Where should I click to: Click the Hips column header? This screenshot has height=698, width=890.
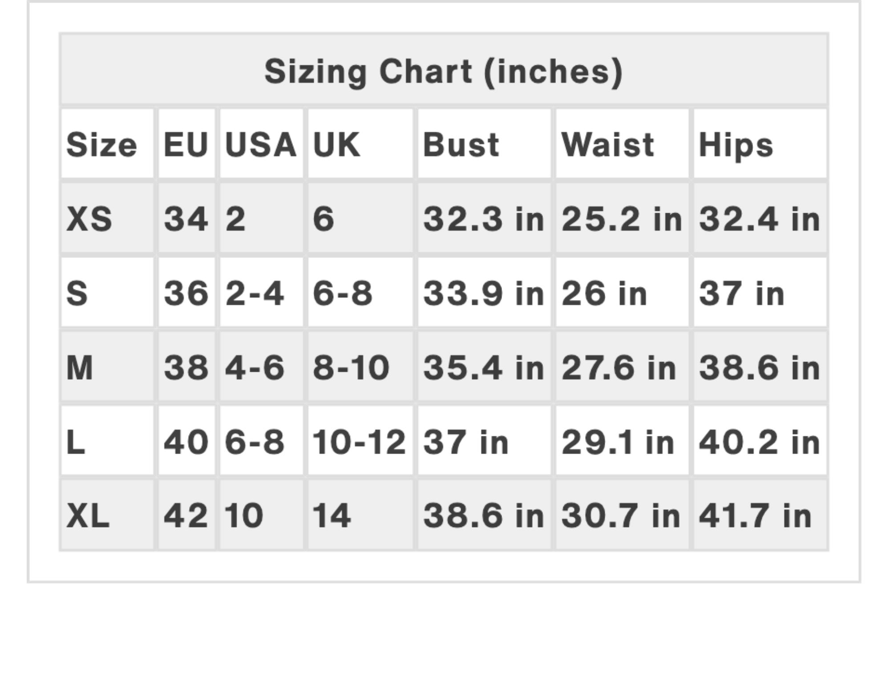(736, 145)
